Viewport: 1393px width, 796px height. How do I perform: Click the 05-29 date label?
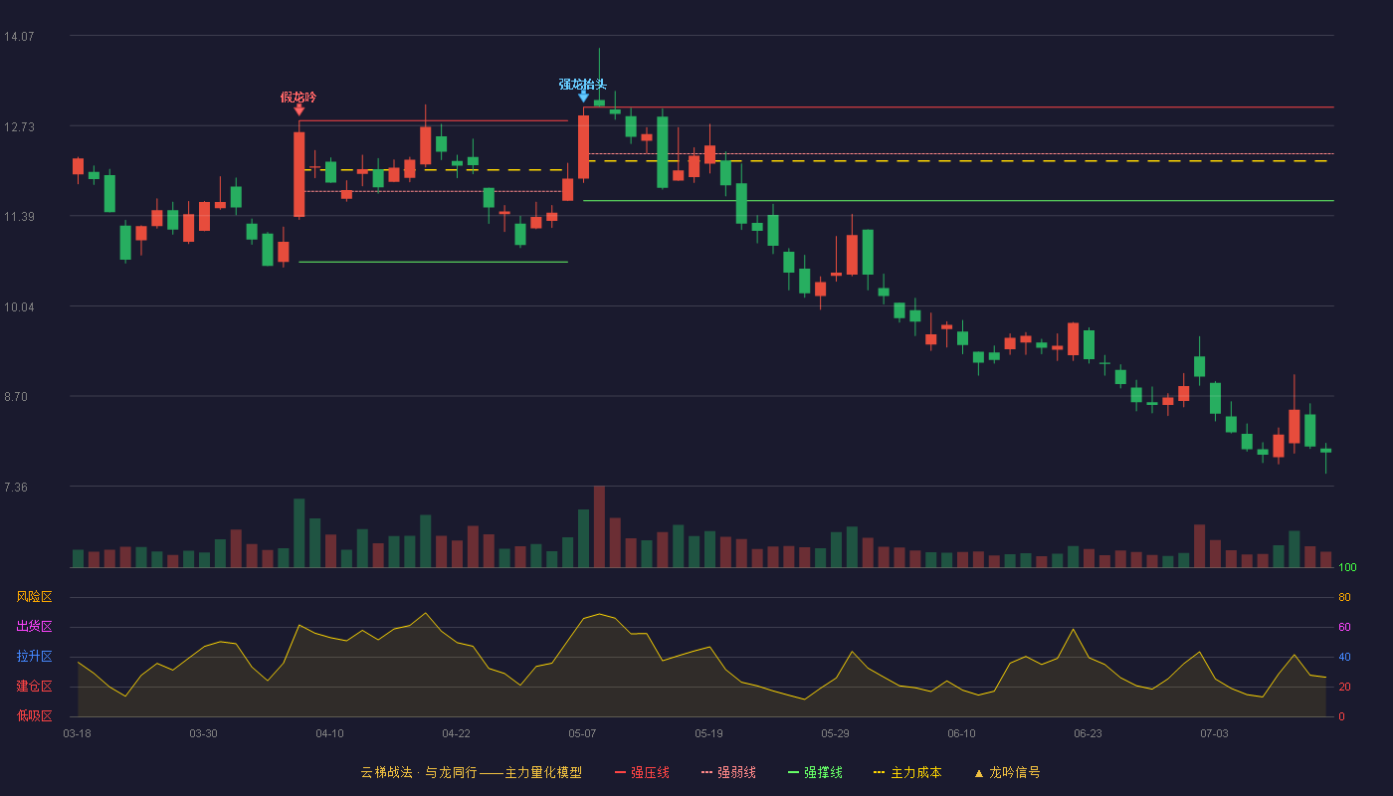click(835, 733)
